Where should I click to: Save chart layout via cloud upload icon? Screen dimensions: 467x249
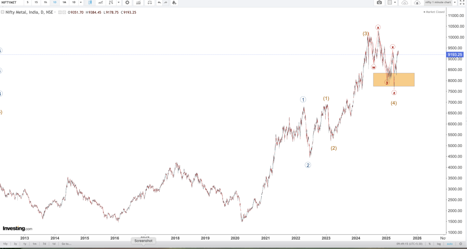click(x=417, y=2)
